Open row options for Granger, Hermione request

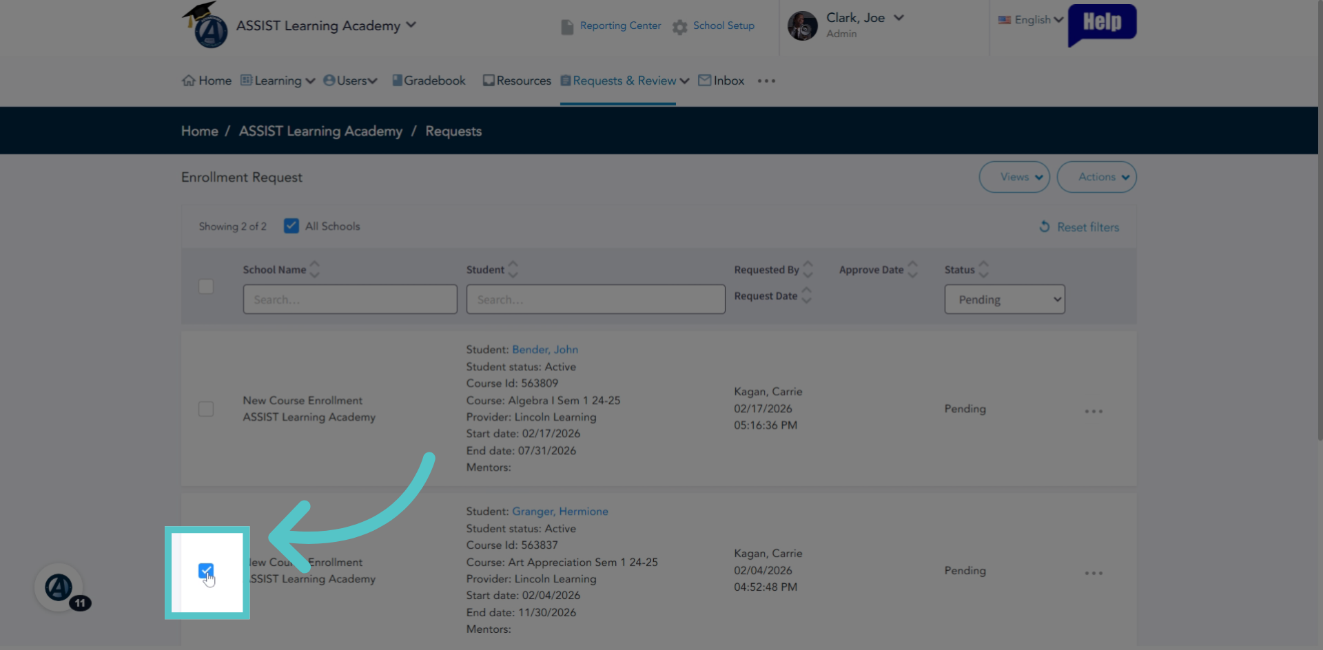1094,573
